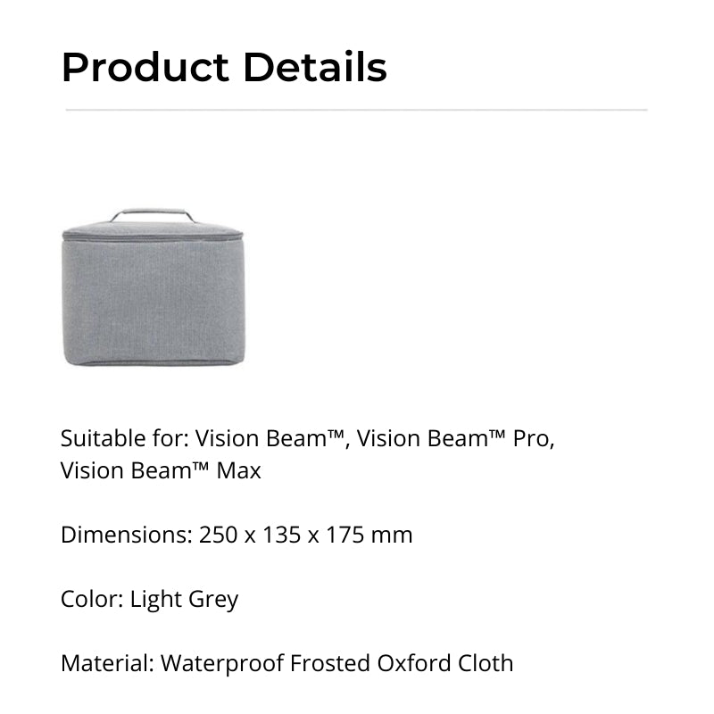Image resolution: width=714 pixels, height=714 pixels.
Task: Click the "Light Grey" color value
Action: [x=185, y=599]
